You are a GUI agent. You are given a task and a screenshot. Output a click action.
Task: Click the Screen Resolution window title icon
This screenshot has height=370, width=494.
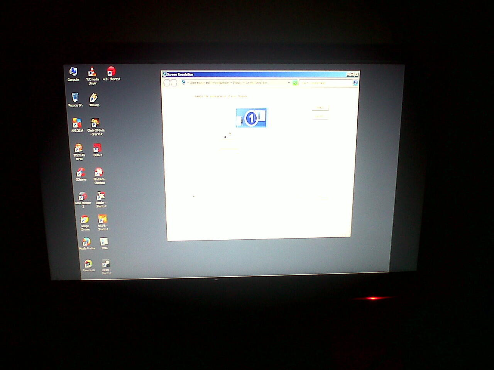pyautogui.click(x=164, y=74)
